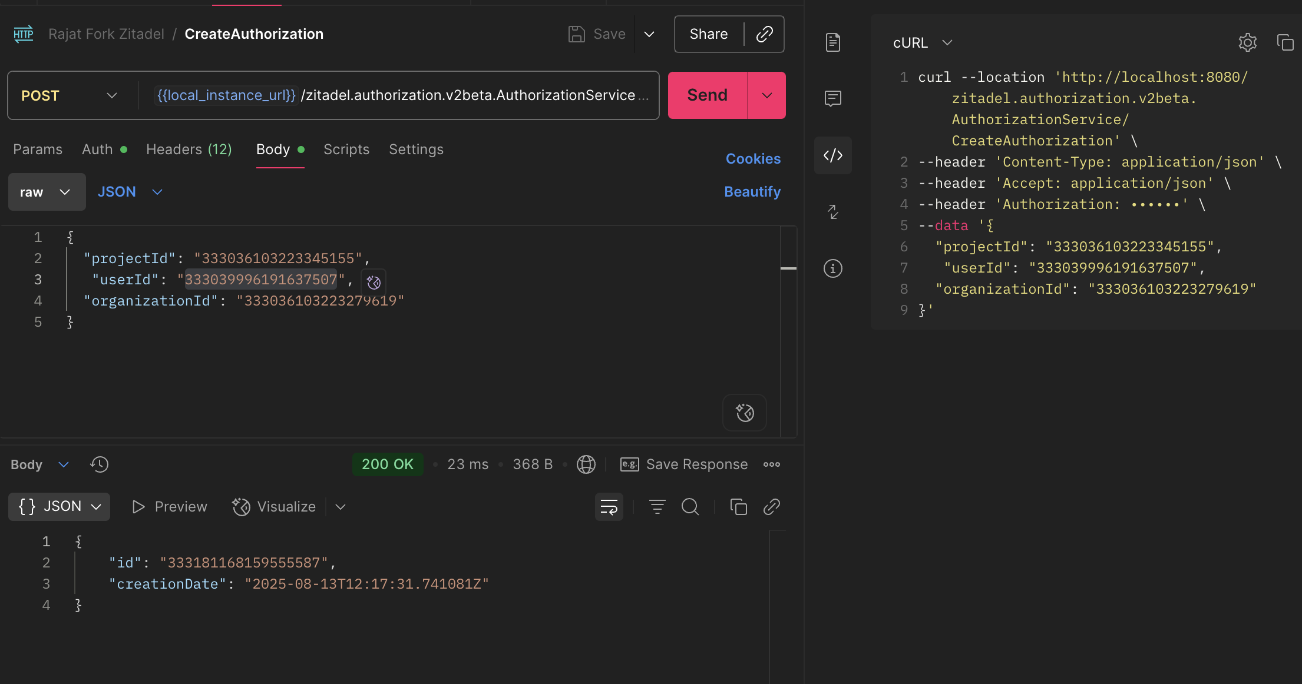The image size is (1302, 684).
Task: Select the POST method dropdown
Action: pos(70,95)
